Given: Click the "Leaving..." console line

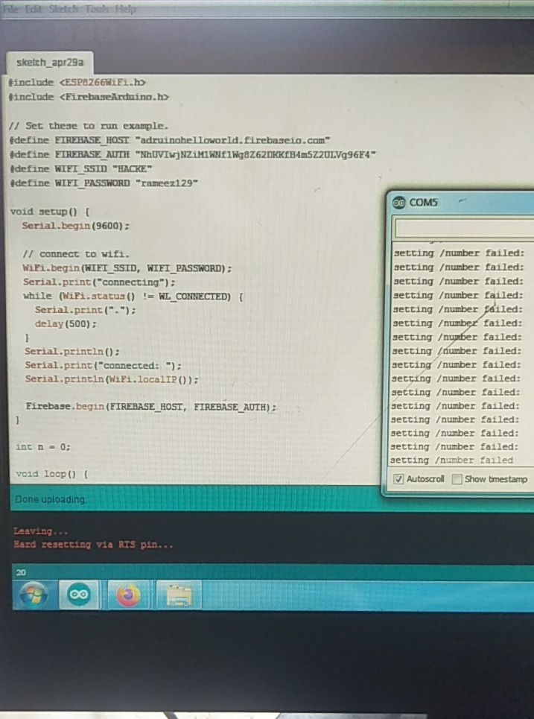Looking at the screenshot, I should [40, 531].
